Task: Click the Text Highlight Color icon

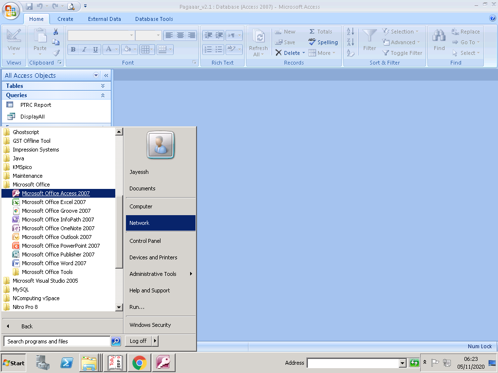Action: click(231, 49)
